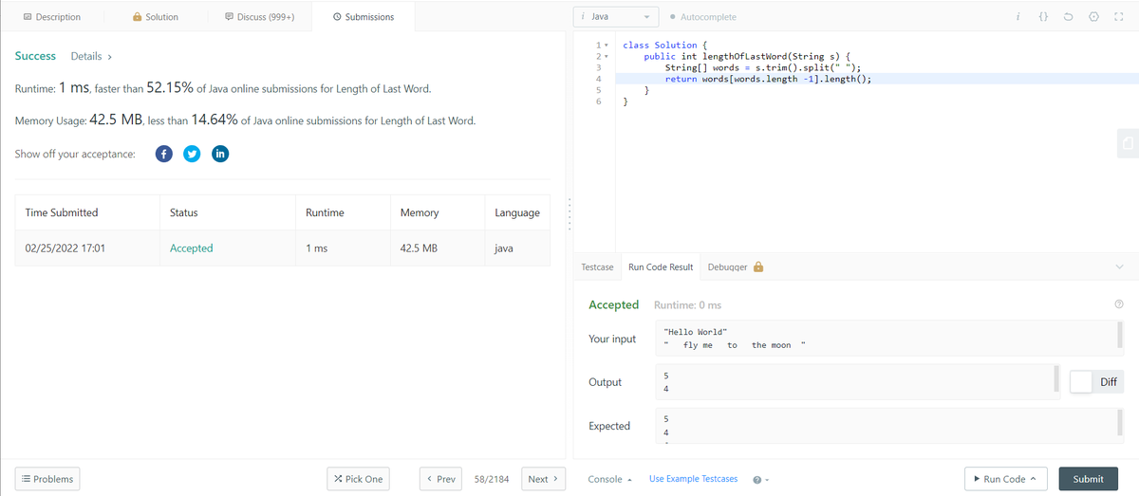Click the Runtime: 0 ms label
This screenshot has width=1139, height=496.
pos(688,304)
